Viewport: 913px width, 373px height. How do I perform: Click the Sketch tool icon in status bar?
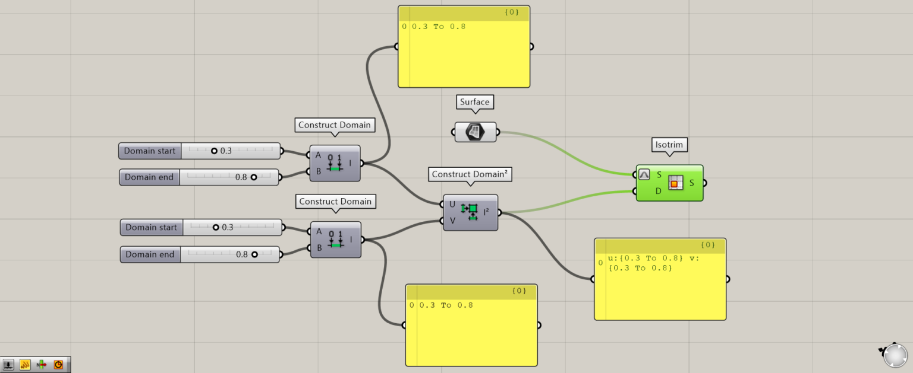tap(25, 364)
